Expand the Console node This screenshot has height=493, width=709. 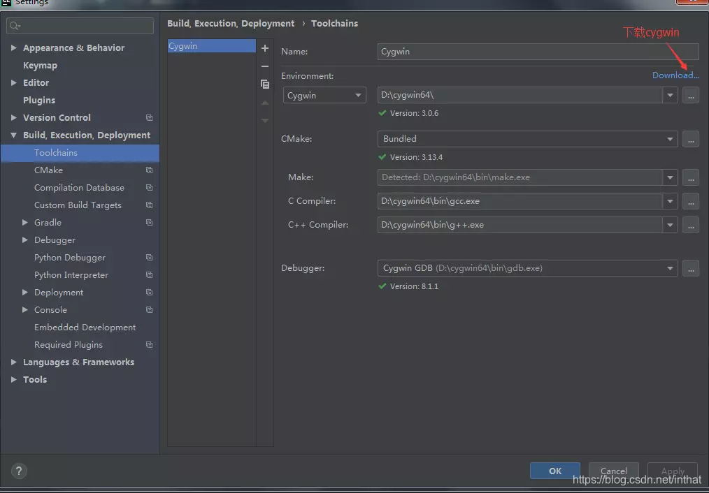click(25, 310)
